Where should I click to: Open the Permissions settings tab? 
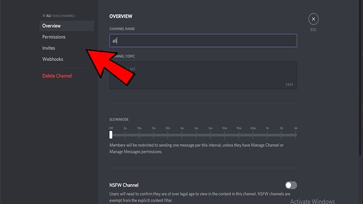[x=54, y=37]
